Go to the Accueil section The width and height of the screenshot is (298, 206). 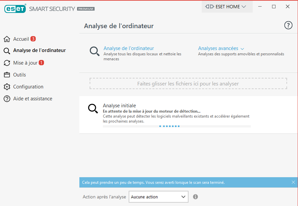click(21, 39)
